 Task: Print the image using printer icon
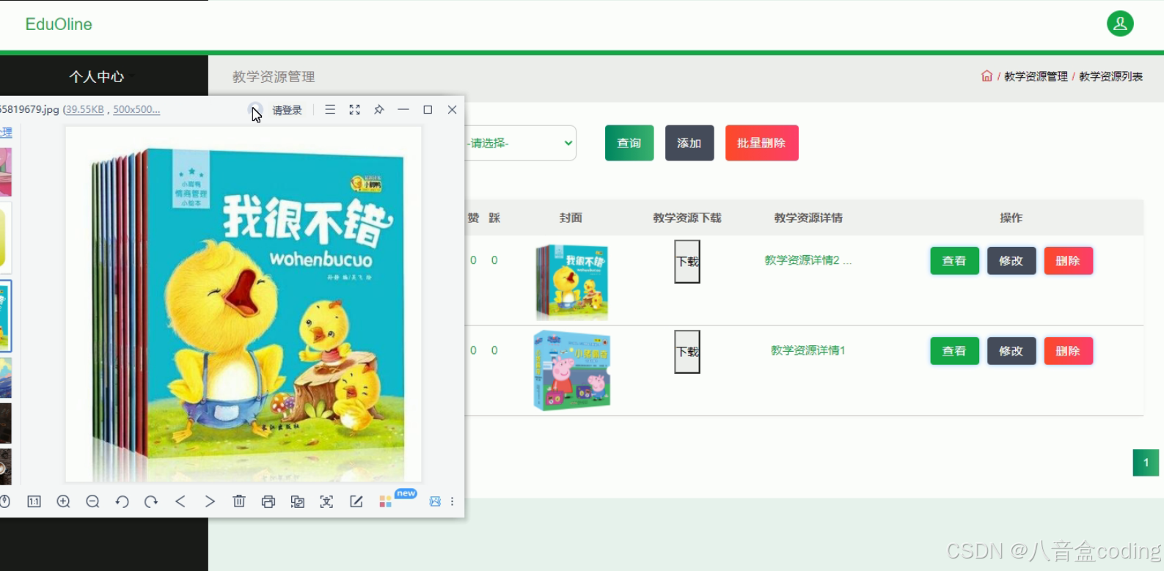[x=268, y=501]
